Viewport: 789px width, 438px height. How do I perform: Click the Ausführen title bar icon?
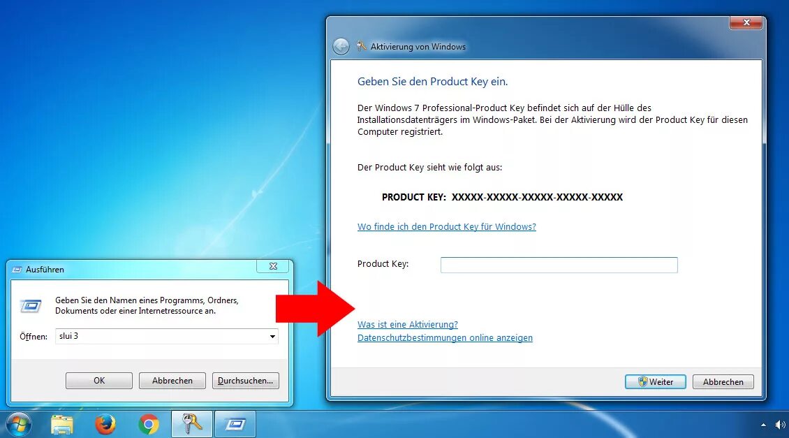(17, 270)
